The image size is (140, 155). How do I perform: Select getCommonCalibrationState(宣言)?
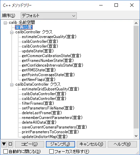(x=51, y=56)
